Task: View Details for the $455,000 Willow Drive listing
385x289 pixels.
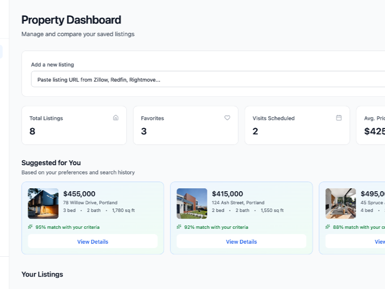Action: [x=92, y=242]
